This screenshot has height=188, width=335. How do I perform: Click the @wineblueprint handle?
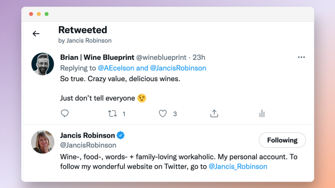(x=161, y=57)
